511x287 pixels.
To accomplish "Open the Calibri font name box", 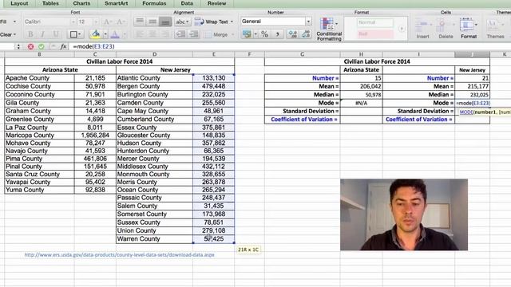I will coord(49,22).
